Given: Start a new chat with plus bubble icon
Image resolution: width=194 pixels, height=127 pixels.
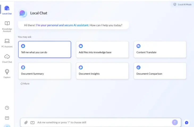Looking at the screenshot, I should pyautogui.click(x=187, y=123).
